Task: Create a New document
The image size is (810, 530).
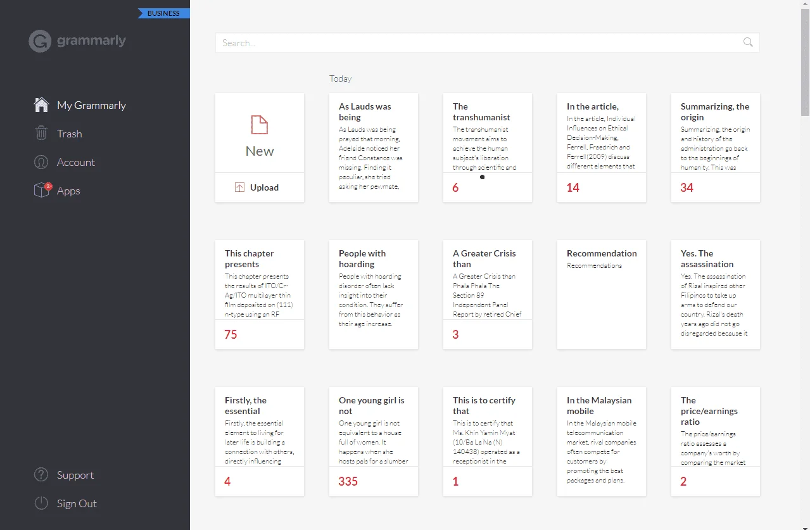Action: (x=260, y=133)
